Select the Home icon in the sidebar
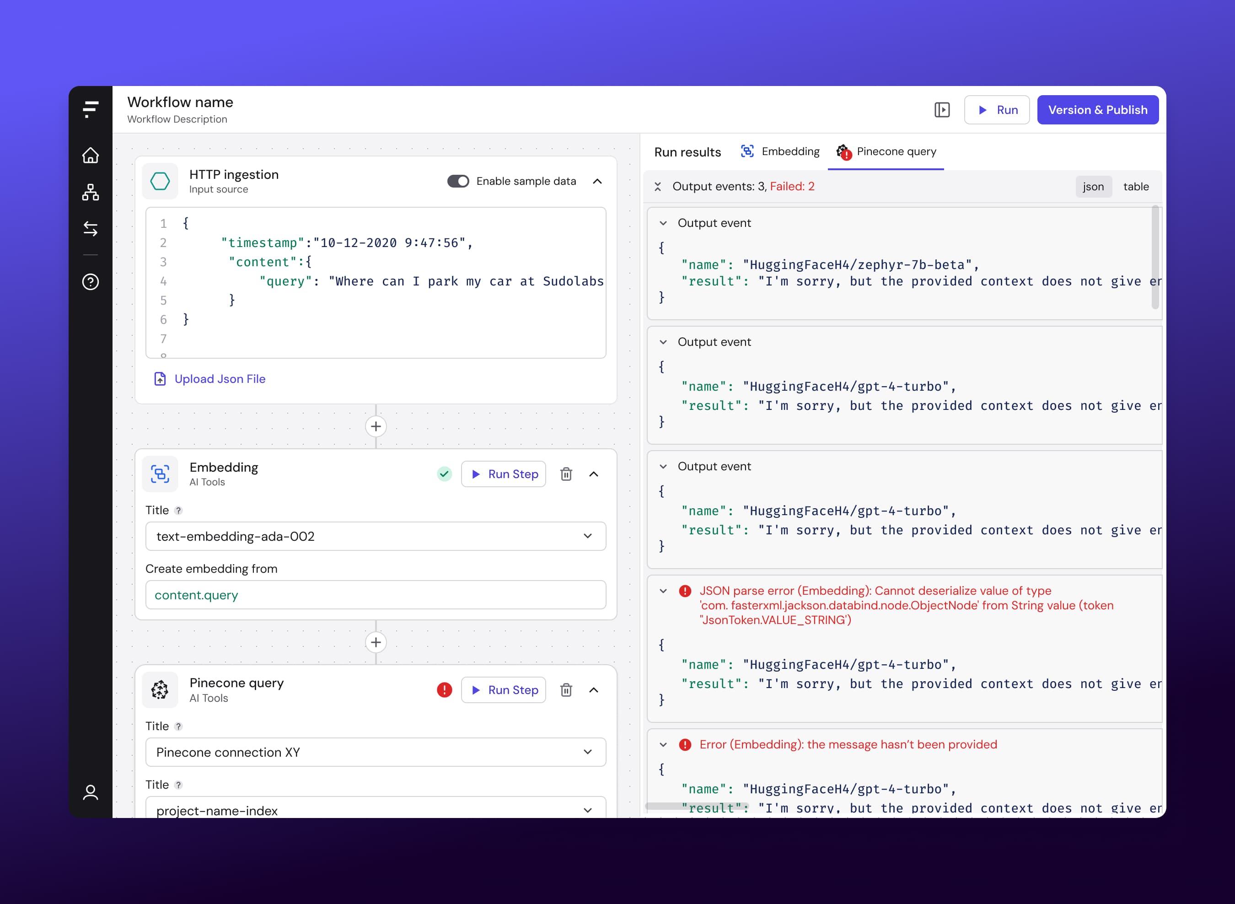The width and height of the screenshot is (1235, 904). (90, 156)
